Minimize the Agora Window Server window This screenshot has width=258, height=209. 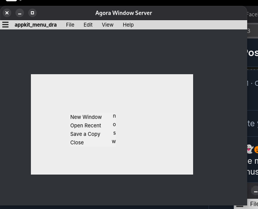(x=19, y=13)
